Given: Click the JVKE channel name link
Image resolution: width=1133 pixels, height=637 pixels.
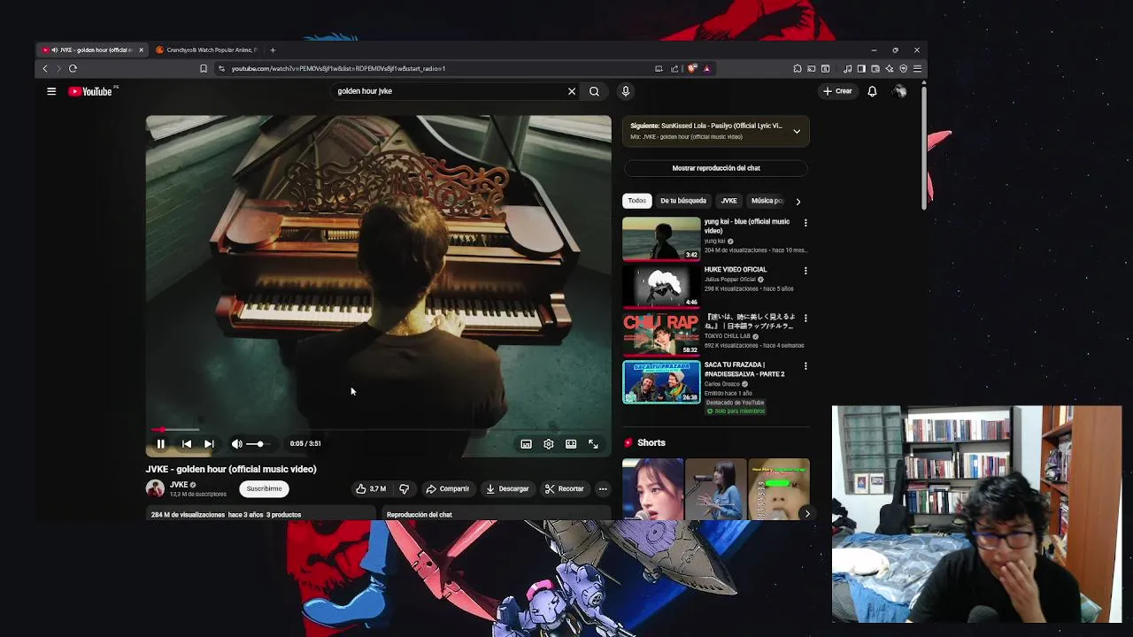Looking at the screenshot, I should point(179,485).
